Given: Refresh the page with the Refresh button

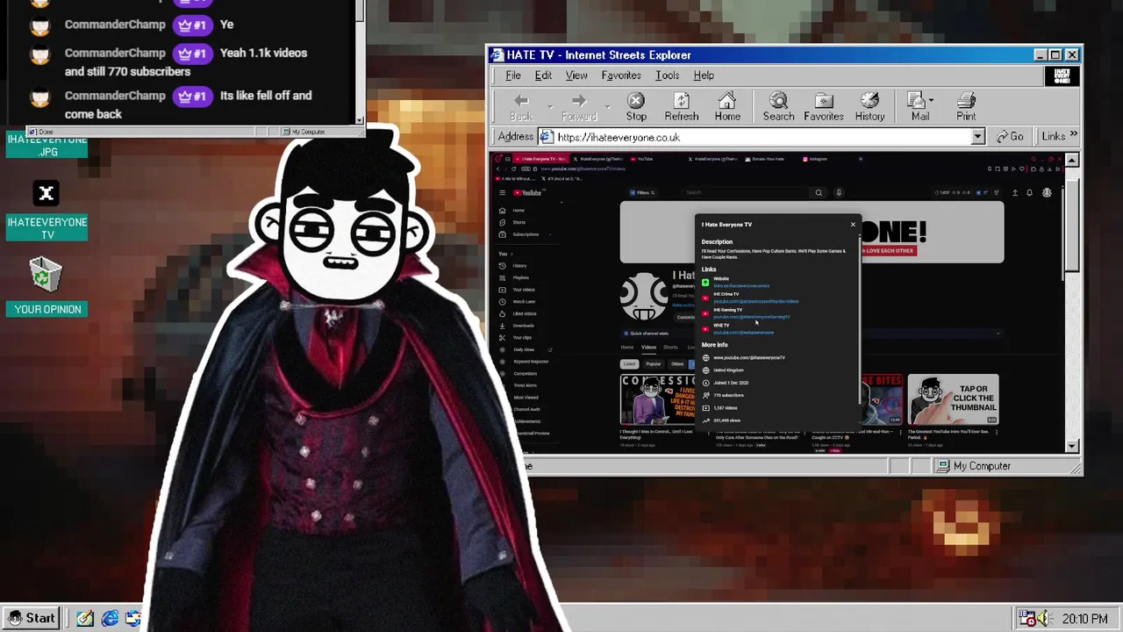Looking at the screenshot, I should [681, 107].
